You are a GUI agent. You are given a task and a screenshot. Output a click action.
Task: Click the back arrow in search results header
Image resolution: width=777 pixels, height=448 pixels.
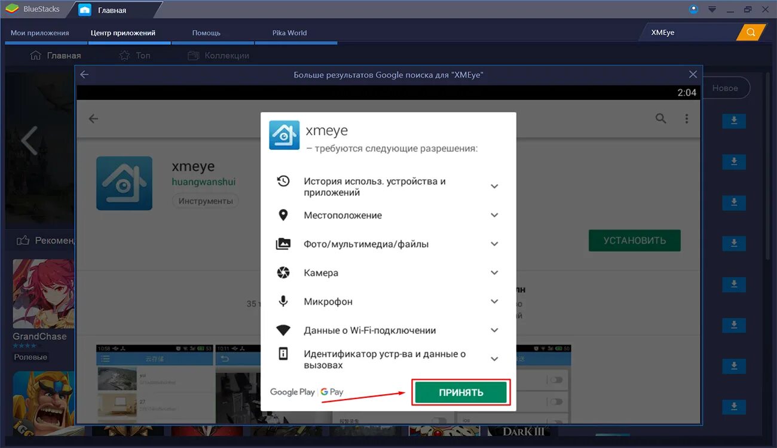tap(84, 75)
